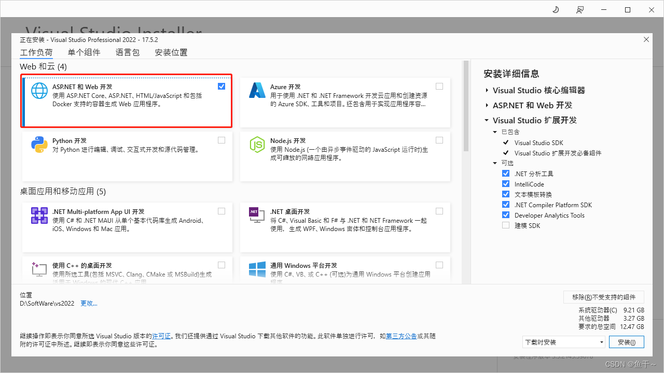664x373 pixels.
Task: Click the 系统驱动器(C) 9.21 GB value
Action: click(x=634, y=310)
